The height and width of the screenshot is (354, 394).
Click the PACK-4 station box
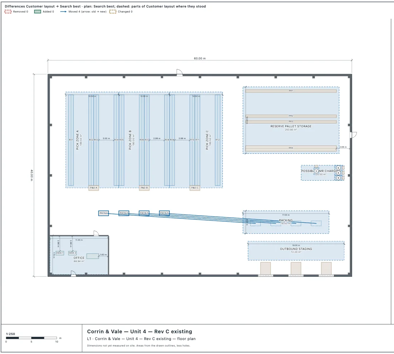tap(164, 213)
